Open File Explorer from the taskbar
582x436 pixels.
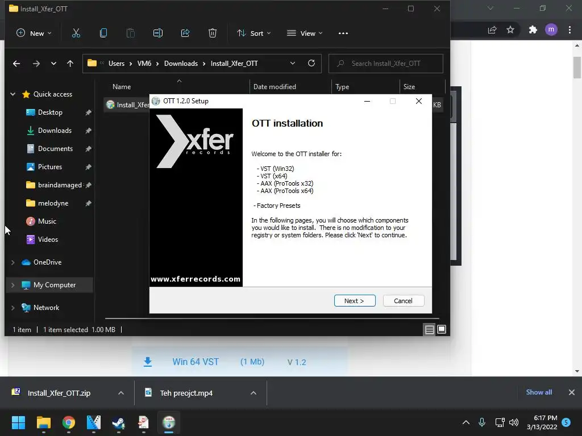43,422
